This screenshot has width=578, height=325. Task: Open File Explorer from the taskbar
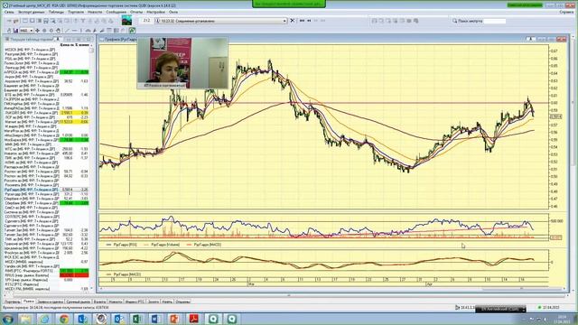coord(26,319)
